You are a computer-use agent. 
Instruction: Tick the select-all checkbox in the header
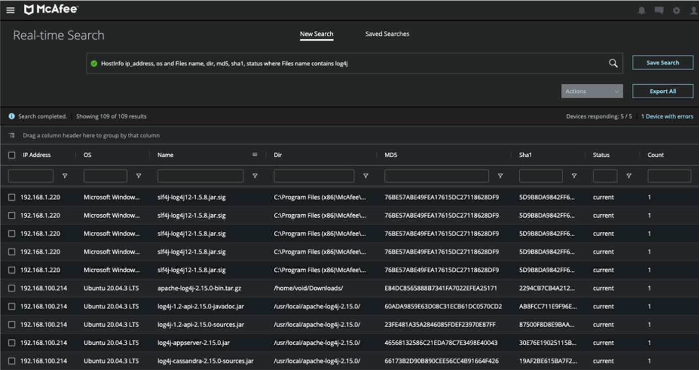(12, 155)
